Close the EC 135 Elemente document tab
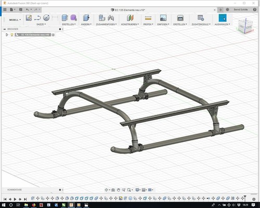This screenshot has height=208, width=260. pyautogui.click(x=215, y=10)
